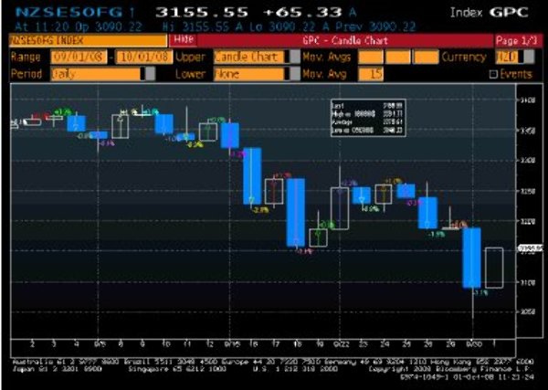Click the GPC label in top right corner
Viewport: 548px width, 390px height.
click(x=519, y=12)
